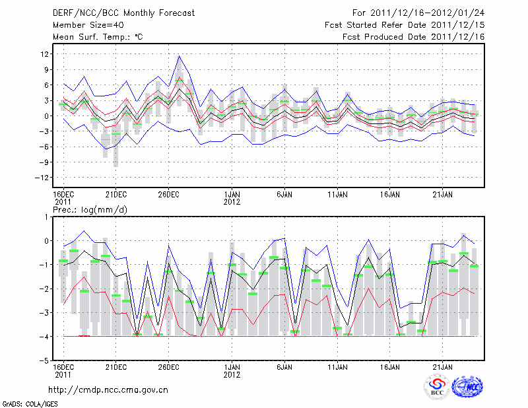Screen dimensions: 528x408
Task: Click the Prec.: log(mm/d) chart label
Action: point(93,209)
